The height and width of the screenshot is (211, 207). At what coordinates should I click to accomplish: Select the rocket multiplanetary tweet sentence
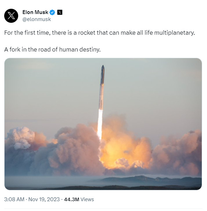coord(99,33)
